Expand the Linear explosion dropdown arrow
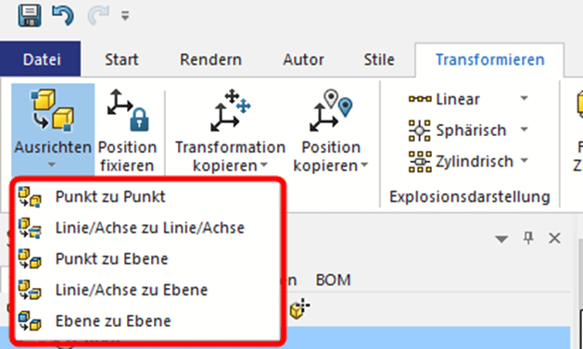 [x=524, y=98]
